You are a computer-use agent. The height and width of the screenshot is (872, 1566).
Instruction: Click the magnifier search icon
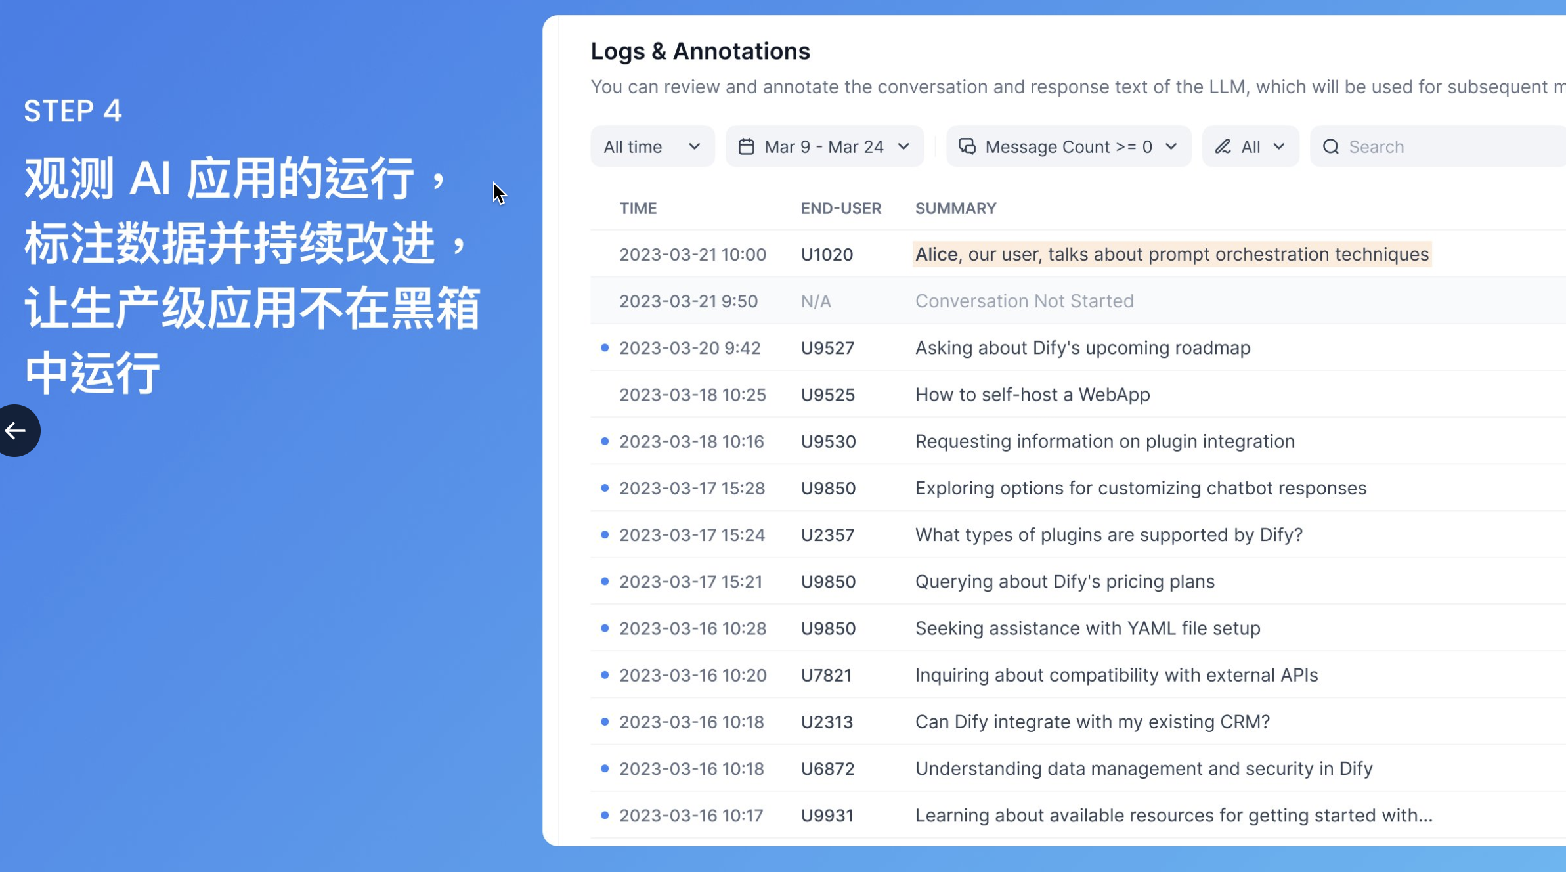[1330, 146]
